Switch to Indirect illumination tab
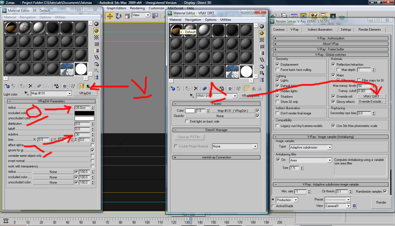This screenshot has height=226, width=395. [x=320, y=30]
